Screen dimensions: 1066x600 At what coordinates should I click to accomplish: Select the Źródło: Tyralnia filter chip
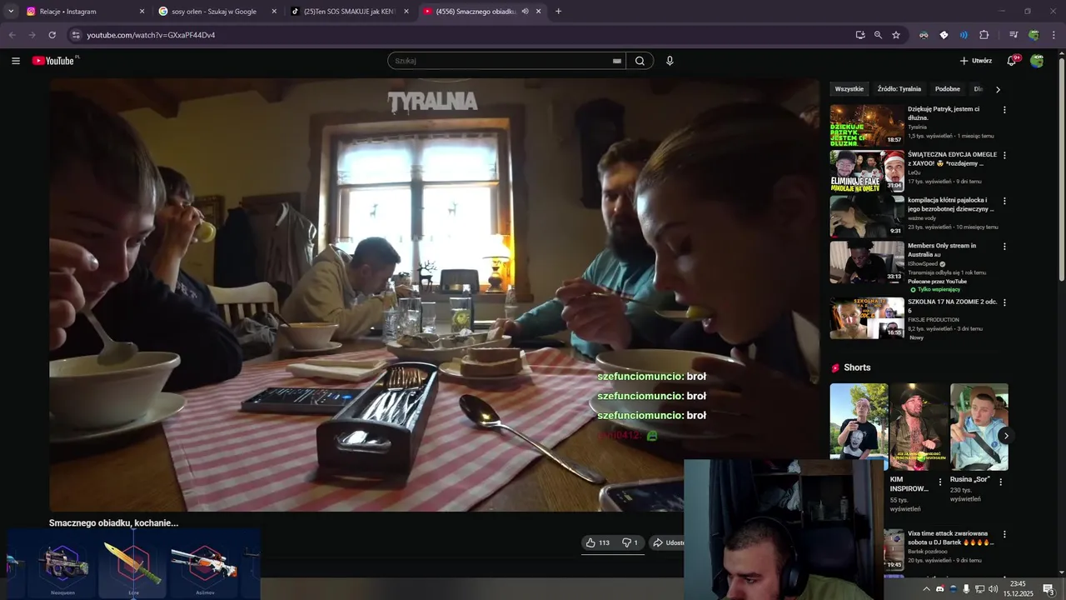[x=899, y=89]
